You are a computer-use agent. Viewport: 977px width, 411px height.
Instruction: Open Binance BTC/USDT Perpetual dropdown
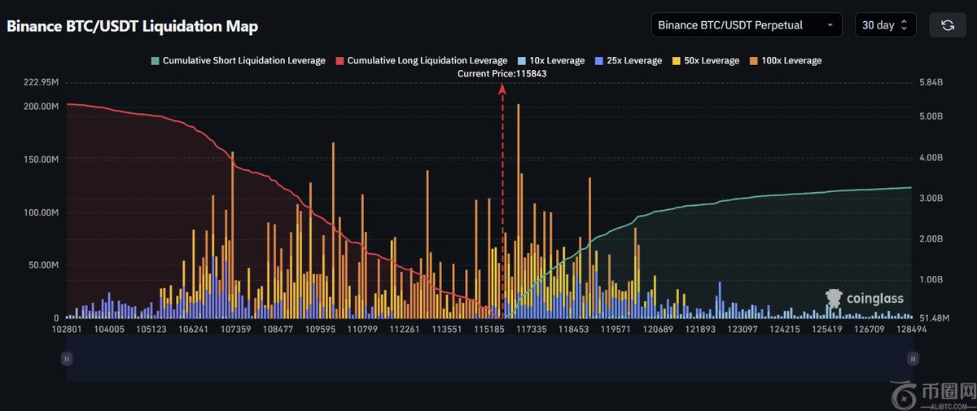747,25
